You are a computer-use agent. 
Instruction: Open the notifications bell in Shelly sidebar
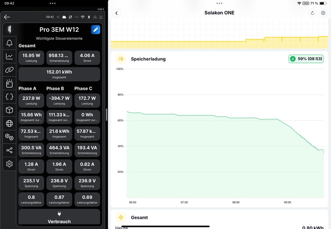coord(9,43)
